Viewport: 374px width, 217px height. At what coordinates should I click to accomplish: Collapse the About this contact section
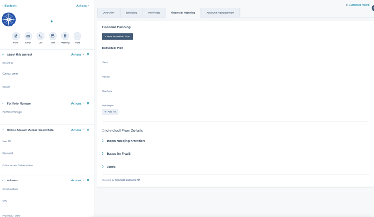coord(3,55)
